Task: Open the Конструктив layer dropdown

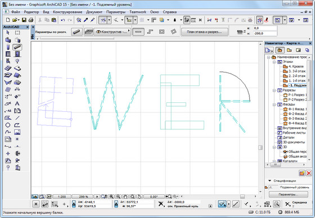Action: click(x=112, y=31)
